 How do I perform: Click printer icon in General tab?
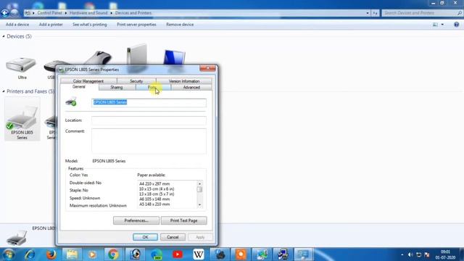click(x=71, y=101)
